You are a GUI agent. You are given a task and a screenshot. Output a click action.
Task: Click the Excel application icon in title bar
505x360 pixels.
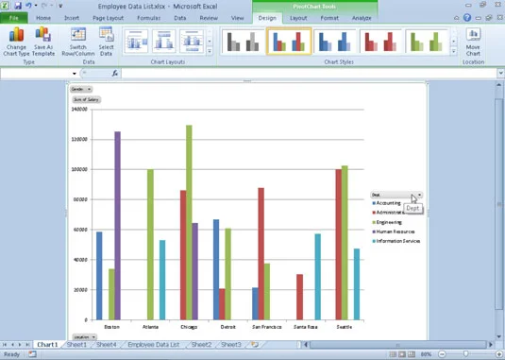coord(5,6)
